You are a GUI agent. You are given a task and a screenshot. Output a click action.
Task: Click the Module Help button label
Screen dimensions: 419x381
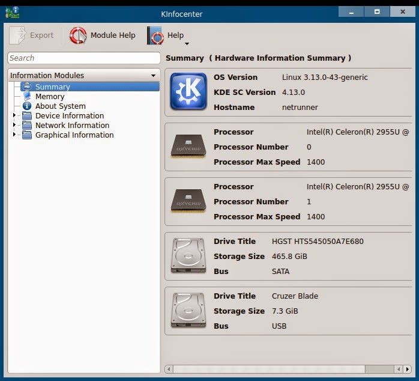113,35
